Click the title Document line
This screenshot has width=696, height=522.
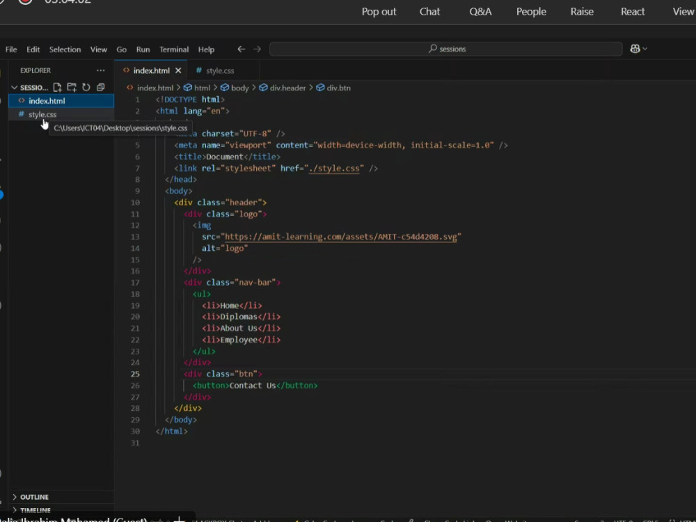coord(228,157)
